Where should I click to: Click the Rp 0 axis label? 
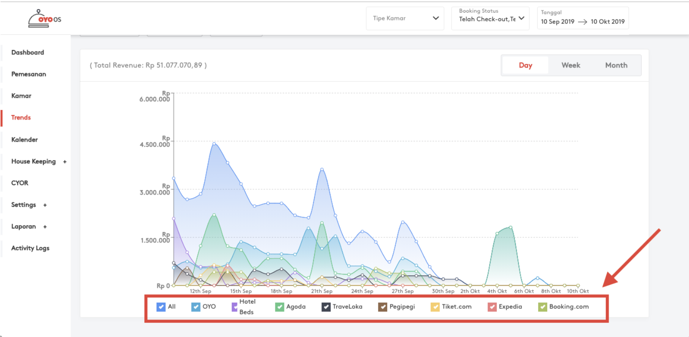pos(163,286)
